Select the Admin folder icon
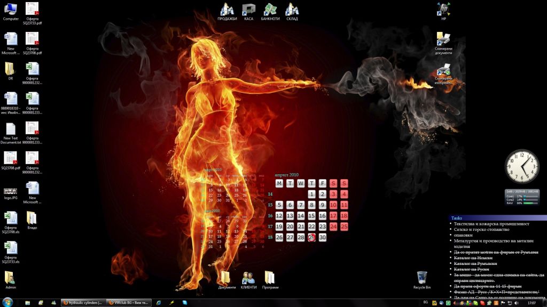 (11, 278)
